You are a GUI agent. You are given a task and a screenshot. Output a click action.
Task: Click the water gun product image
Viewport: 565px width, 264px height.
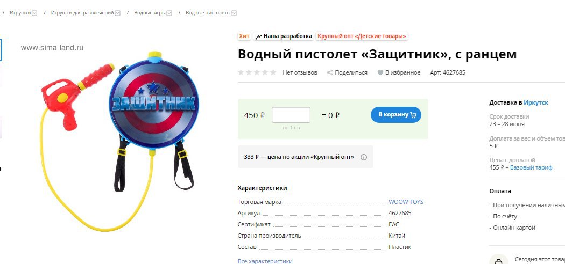119,140
